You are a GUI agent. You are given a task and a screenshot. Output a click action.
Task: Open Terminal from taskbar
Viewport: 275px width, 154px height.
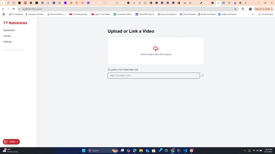pyautogui.click(x=179, y=151)
